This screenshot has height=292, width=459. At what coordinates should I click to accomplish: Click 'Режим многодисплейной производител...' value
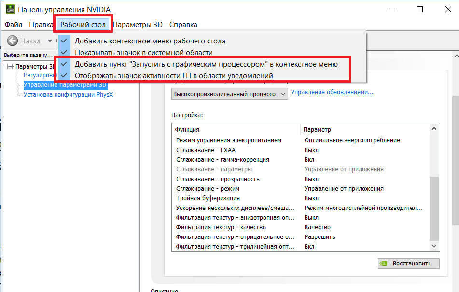click(x=363, y=208)
